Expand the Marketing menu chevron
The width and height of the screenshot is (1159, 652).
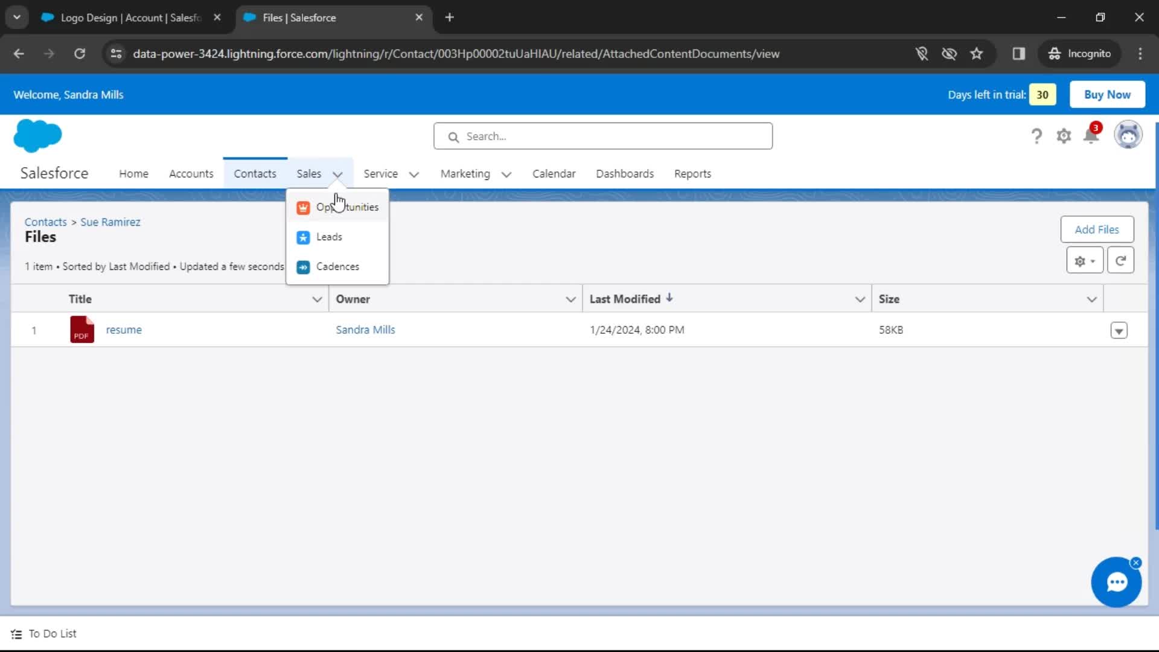(506, 174)
